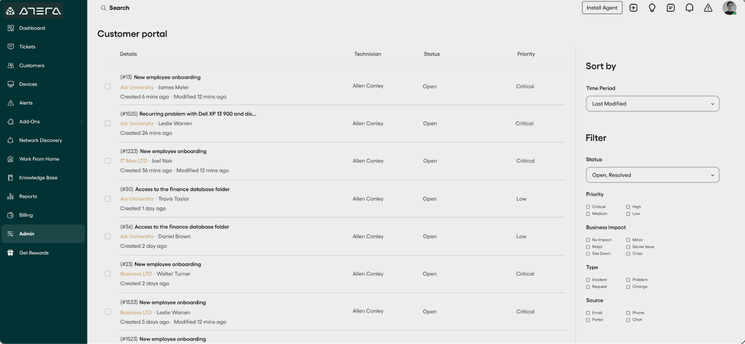Open the Get Rewards page
745x344 pixels.
(34, 252)
